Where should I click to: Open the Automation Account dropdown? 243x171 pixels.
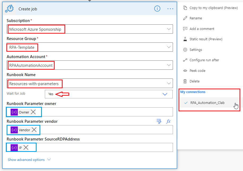click(x=169, y=65)
